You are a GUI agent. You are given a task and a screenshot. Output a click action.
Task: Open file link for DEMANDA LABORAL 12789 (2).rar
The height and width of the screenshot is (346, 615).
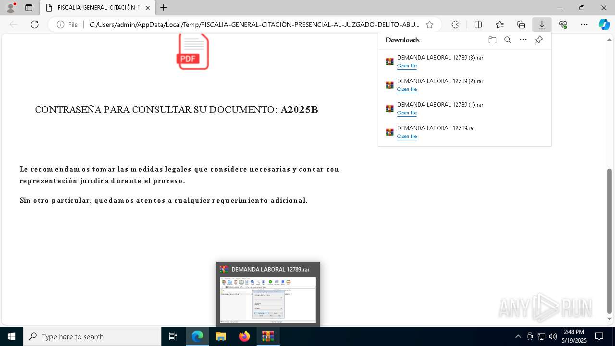tap(406, 89)
